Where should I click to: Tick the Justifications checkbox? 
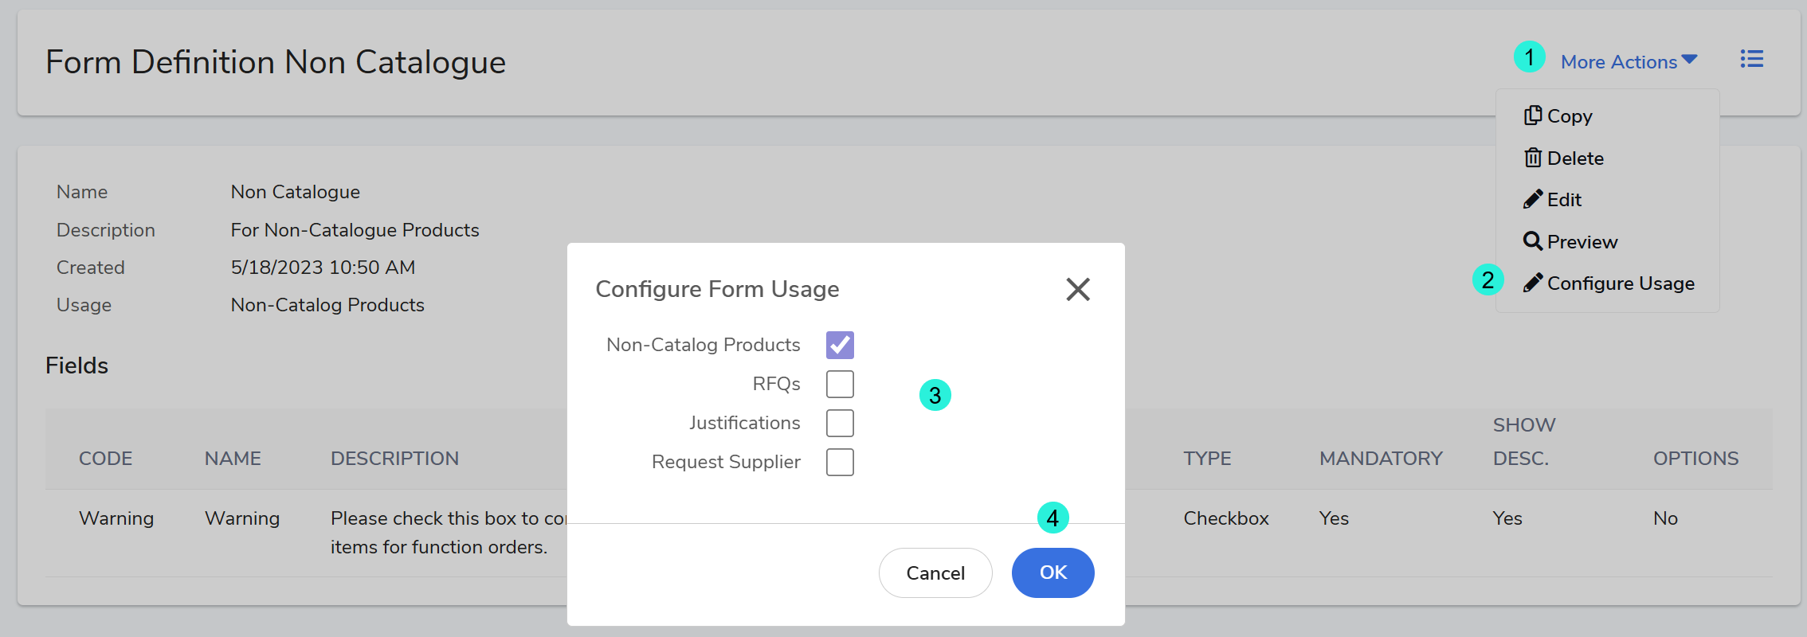click(x=840, y=423)
